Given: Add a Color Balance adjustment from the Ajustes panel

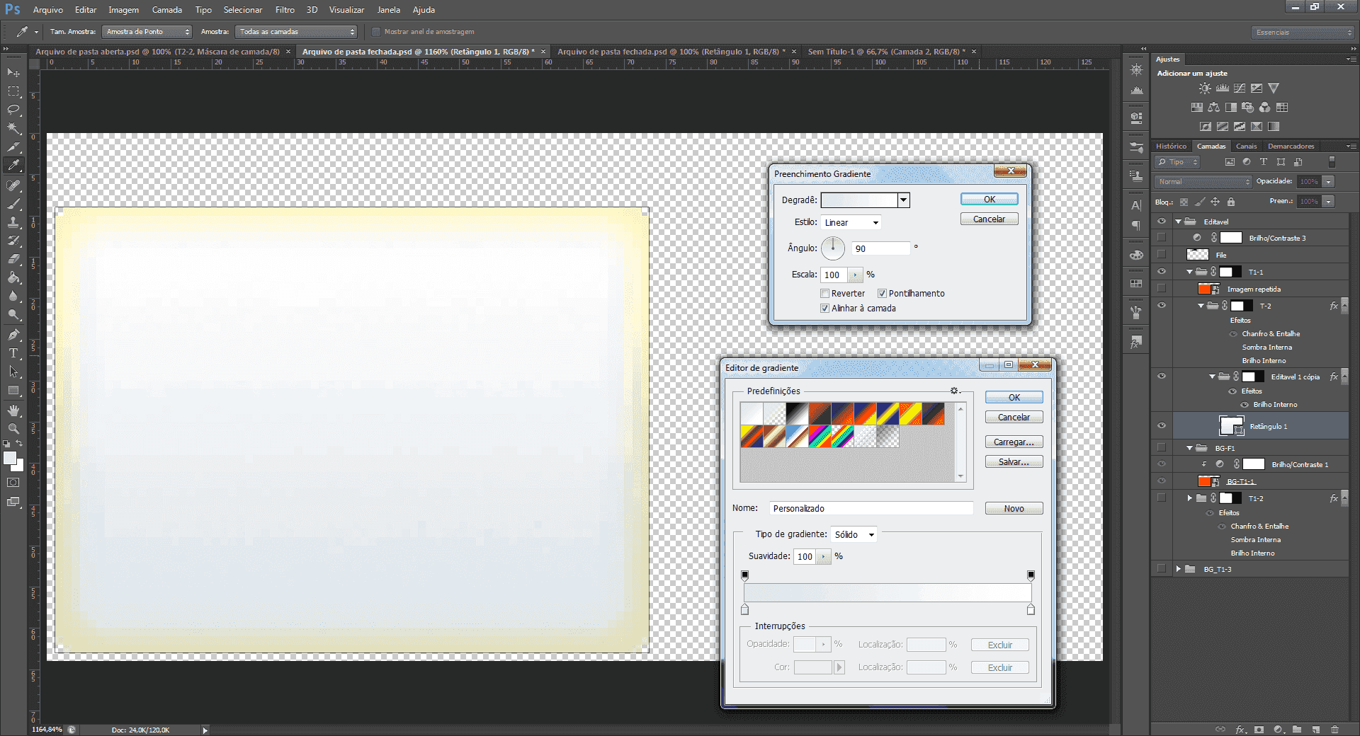Looking at the screenshot, I should pos(1214,108).
